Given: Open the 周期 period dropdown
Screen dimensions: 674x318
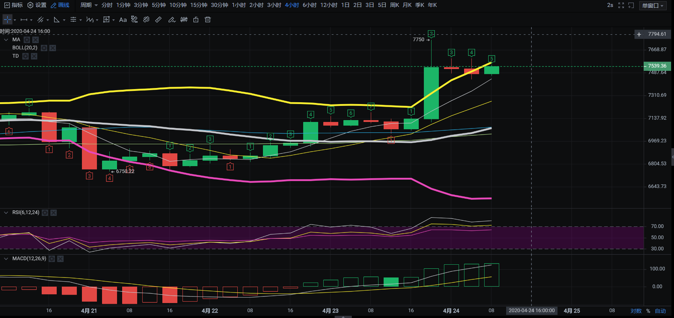Looking at the screenshot, I should pos(89,5).
